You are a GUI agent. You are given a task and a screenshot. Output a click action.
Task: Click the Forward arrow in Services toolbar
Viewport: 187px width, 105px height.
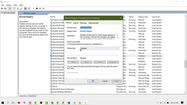5,8
